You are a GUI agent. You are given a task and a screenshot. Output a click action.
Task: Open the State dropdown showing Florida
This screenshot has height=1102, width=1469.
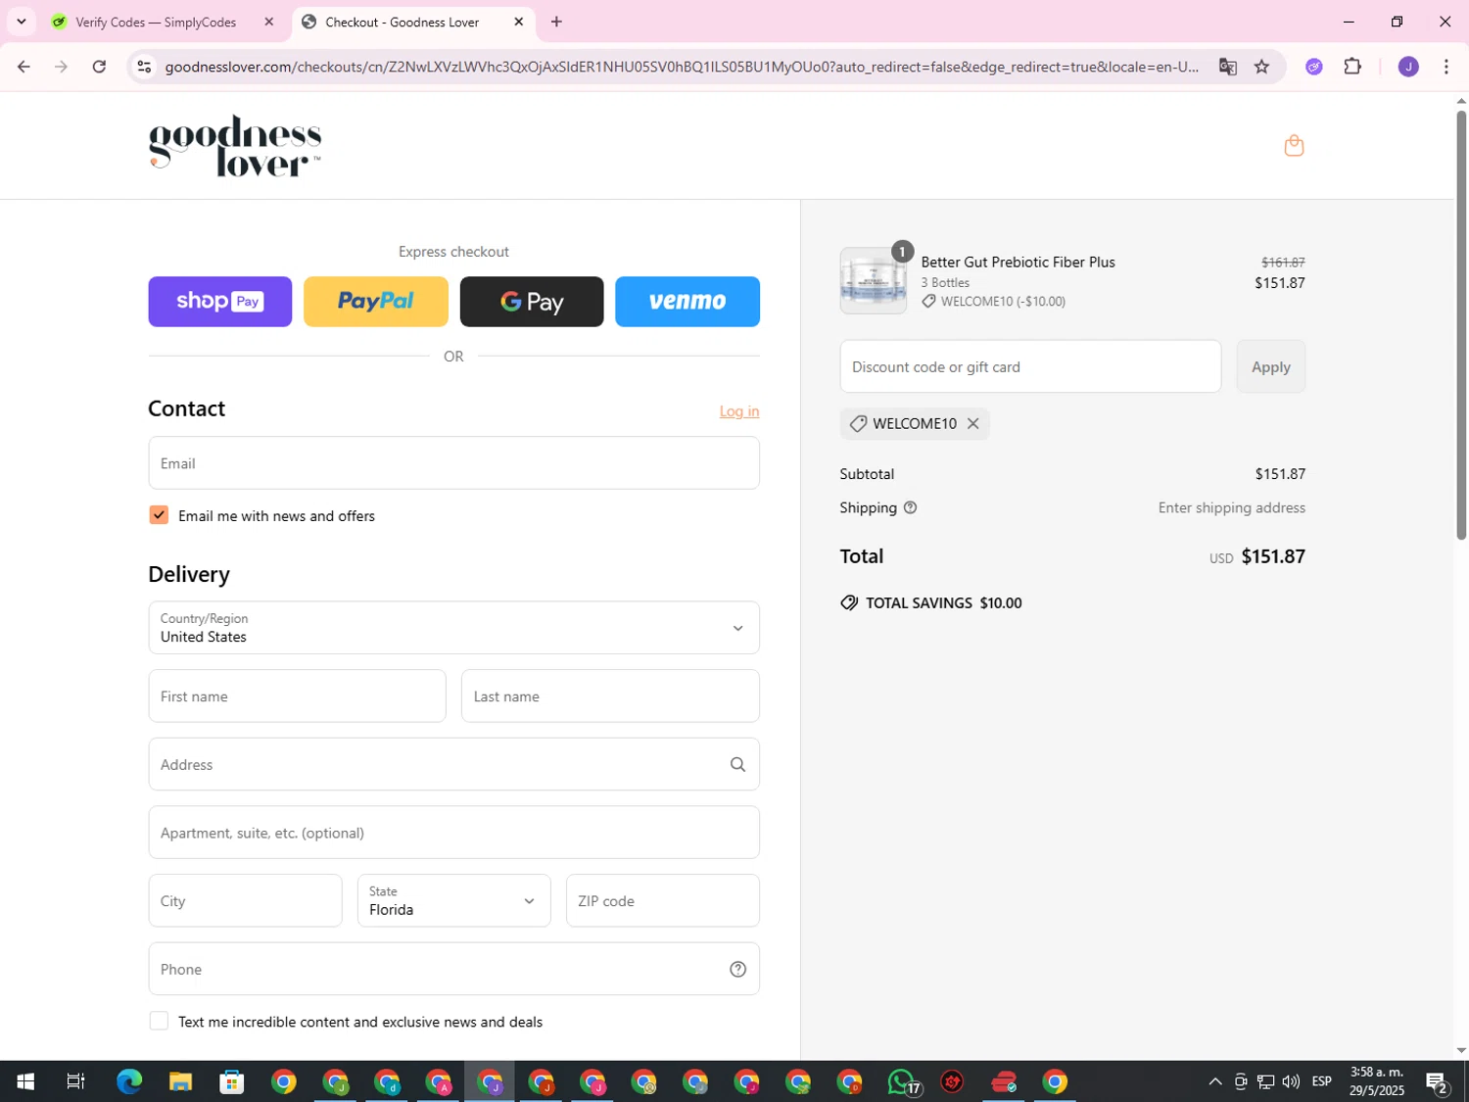point(453,900)
